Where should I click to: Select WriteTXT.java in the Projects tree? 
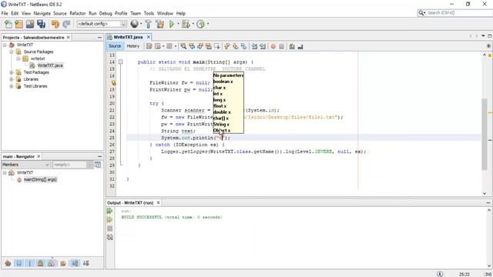(50, 65)
